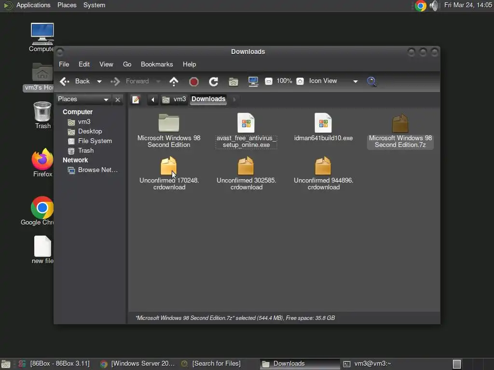This screenshot has width=494, height=370.
Task: Click the Forward navigation button
Action: [x=130, y=81]
